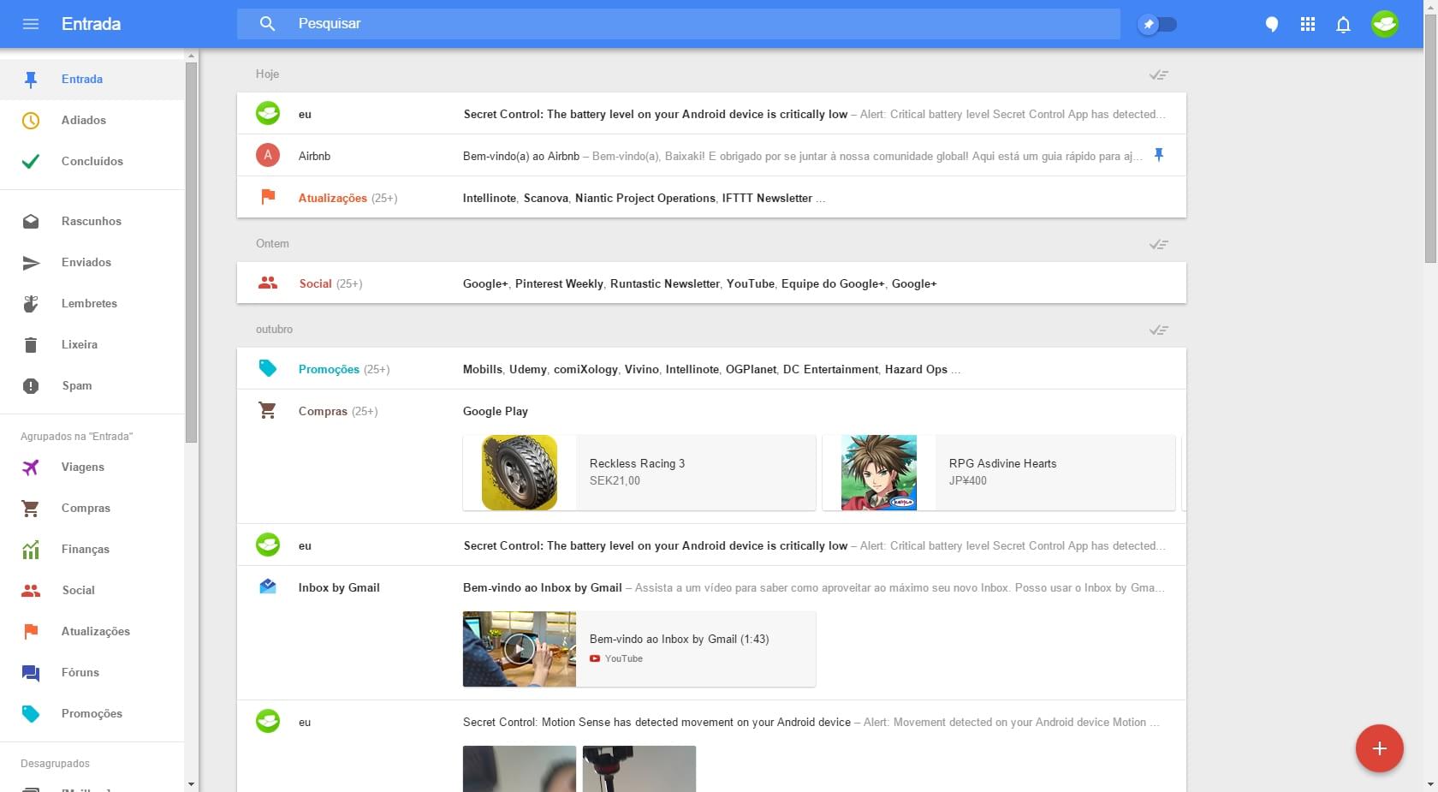Viewport: 1438px width, 792px height.
Task: Mark all Hoje items as done
Action: [1159, 75]
